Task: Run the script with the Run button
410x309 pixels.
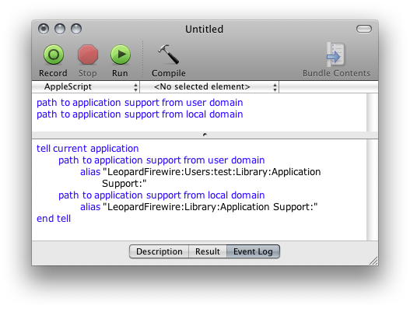Action: pyautogui.click(x=121, y=54)
